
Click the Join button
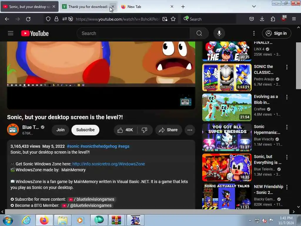[61, 130]
